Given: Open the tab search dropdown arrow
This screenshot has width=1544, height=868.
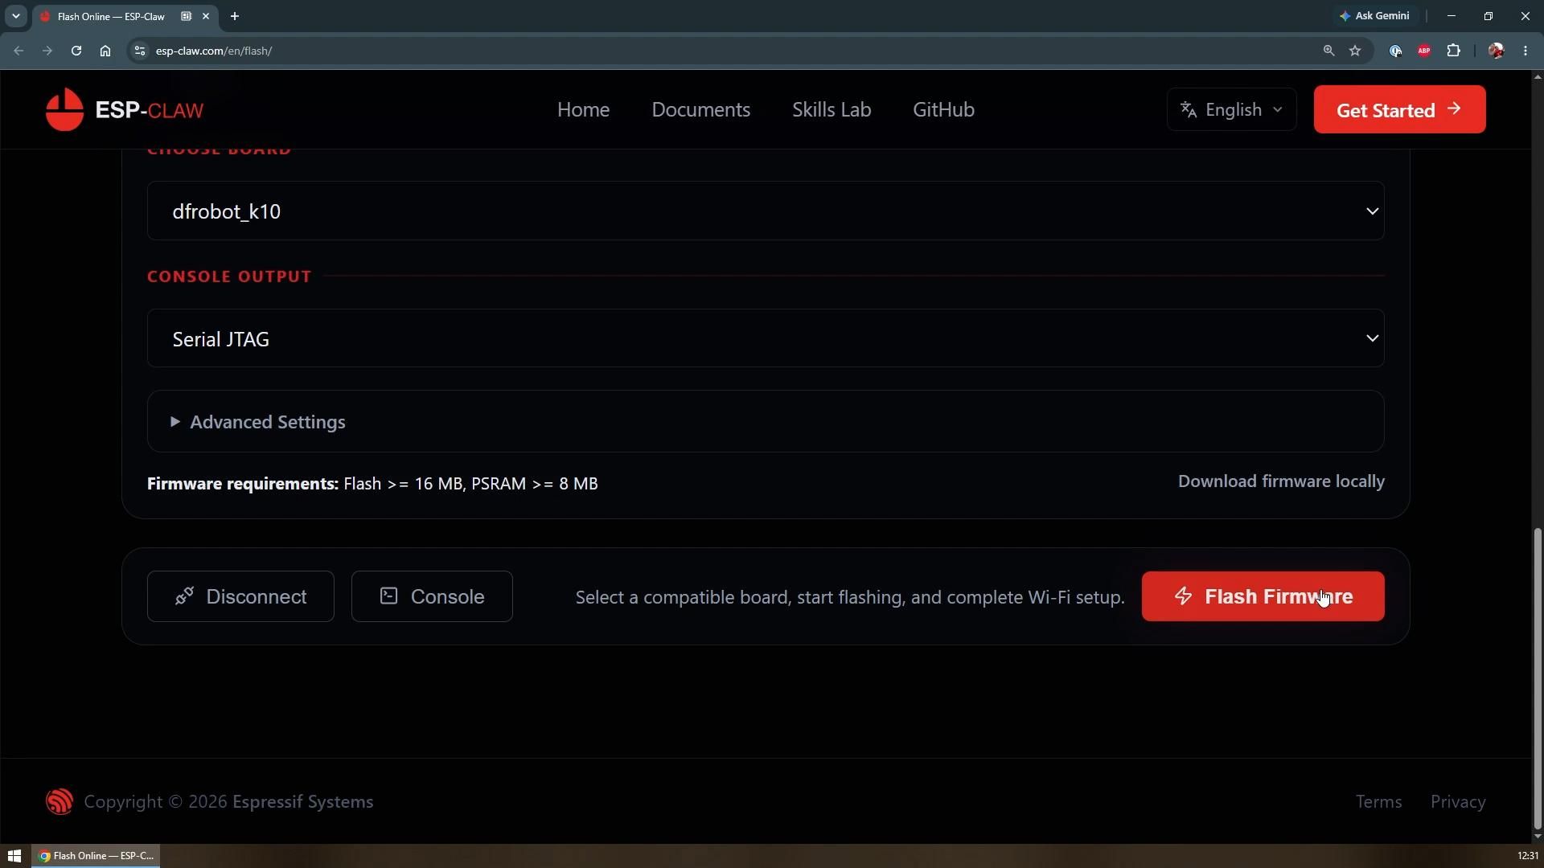Looking at the screenshot, I should coord(15,16).
